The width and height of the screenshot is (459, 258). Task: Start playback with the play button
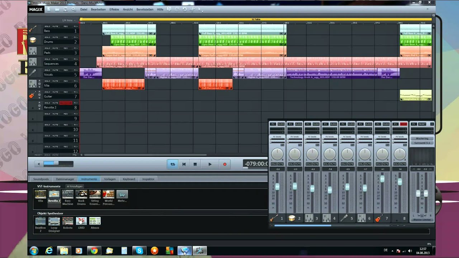[x=210, y=164]
